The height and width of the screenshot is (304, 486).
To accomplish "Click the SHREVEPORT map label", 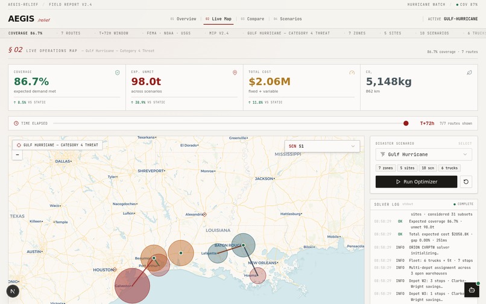I will coord(151,171).
